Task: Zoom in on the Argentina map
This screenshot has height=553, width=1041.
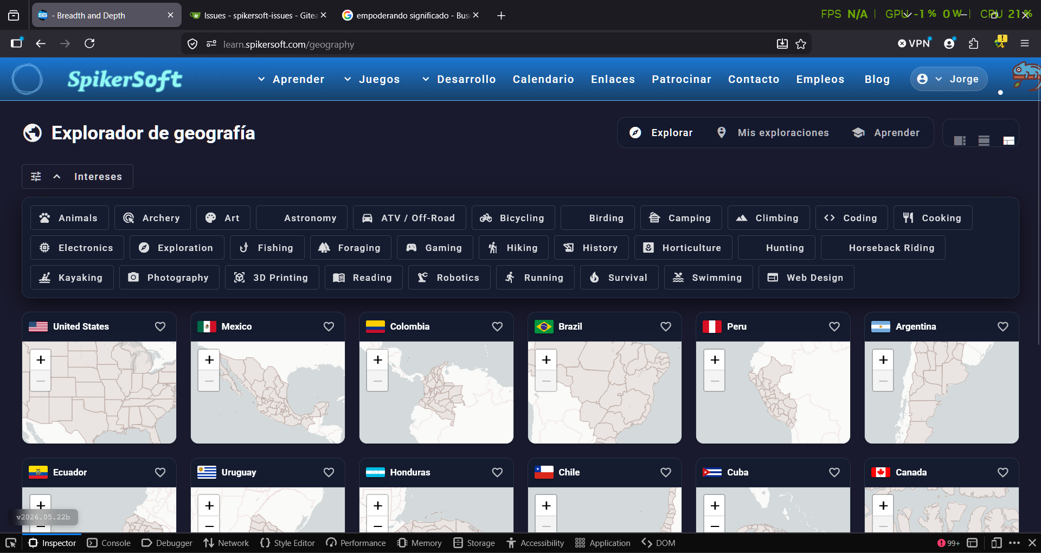Action: pos(884,360)
